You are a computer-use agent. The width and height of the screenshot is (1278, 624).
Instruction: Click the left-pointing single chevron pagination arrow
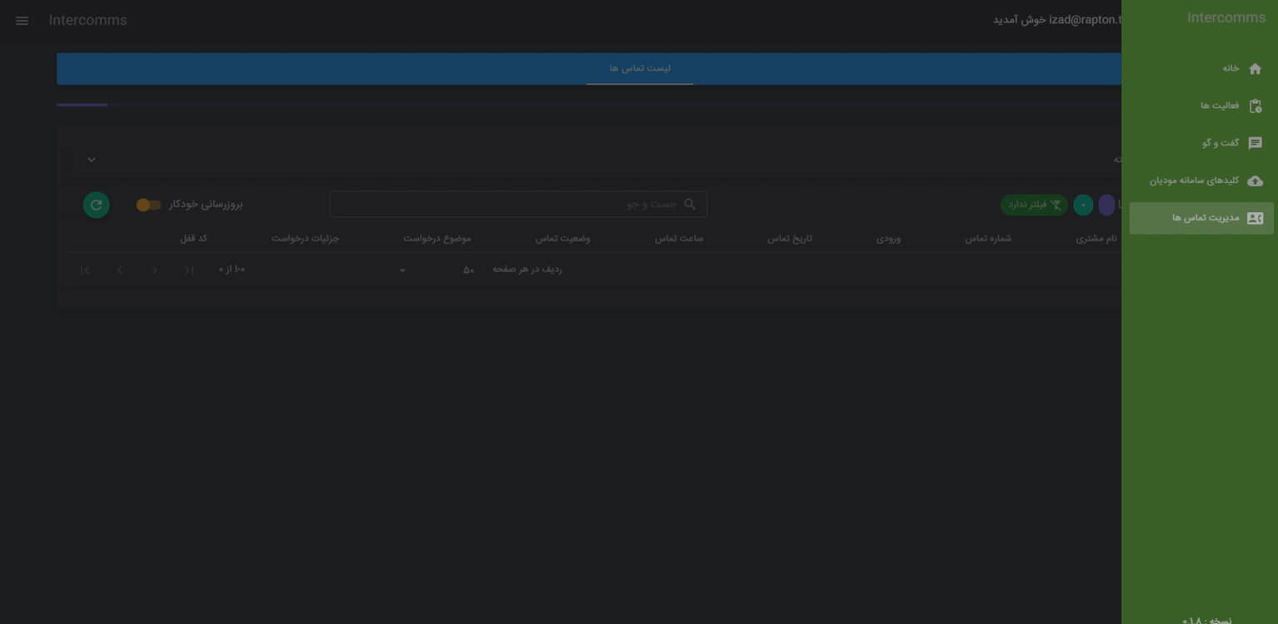coord(120,270)
